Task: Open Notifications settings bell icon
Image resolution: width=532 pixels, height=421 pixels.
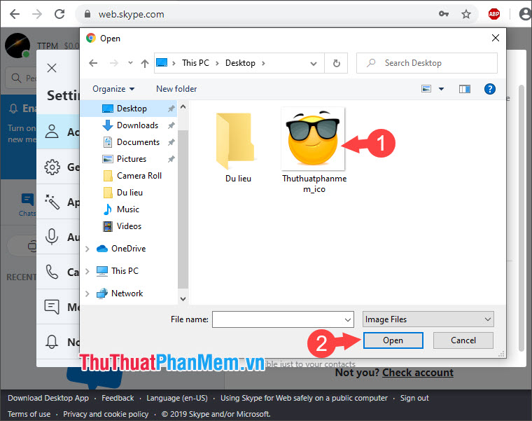Action: (x=52, y=342)
